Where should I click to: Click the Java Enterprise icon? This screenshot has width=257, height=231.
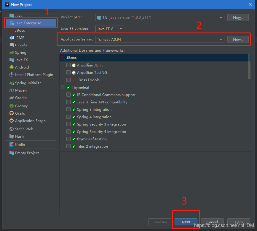click(x=12, y=23)
